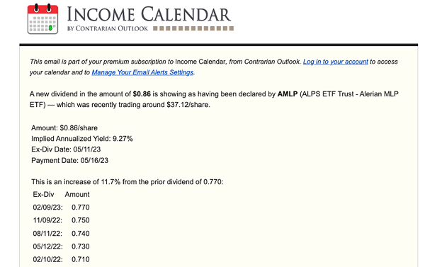
Task: Select the 11/09/22 dividend row
Action: tap(61, 220)
